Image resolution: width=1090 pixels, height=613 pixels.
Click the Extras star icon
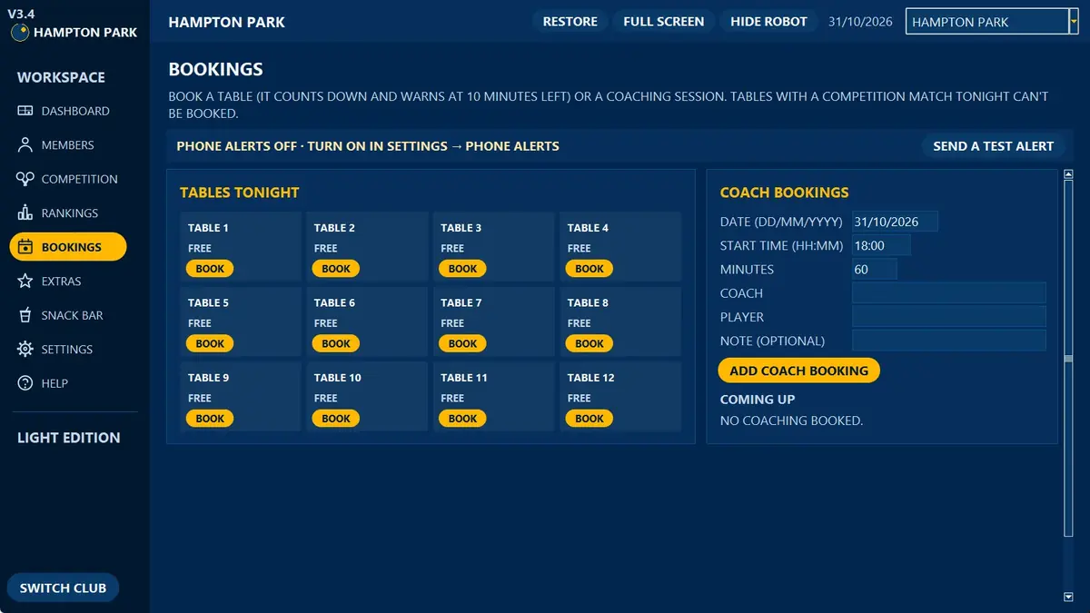(25, 282)
